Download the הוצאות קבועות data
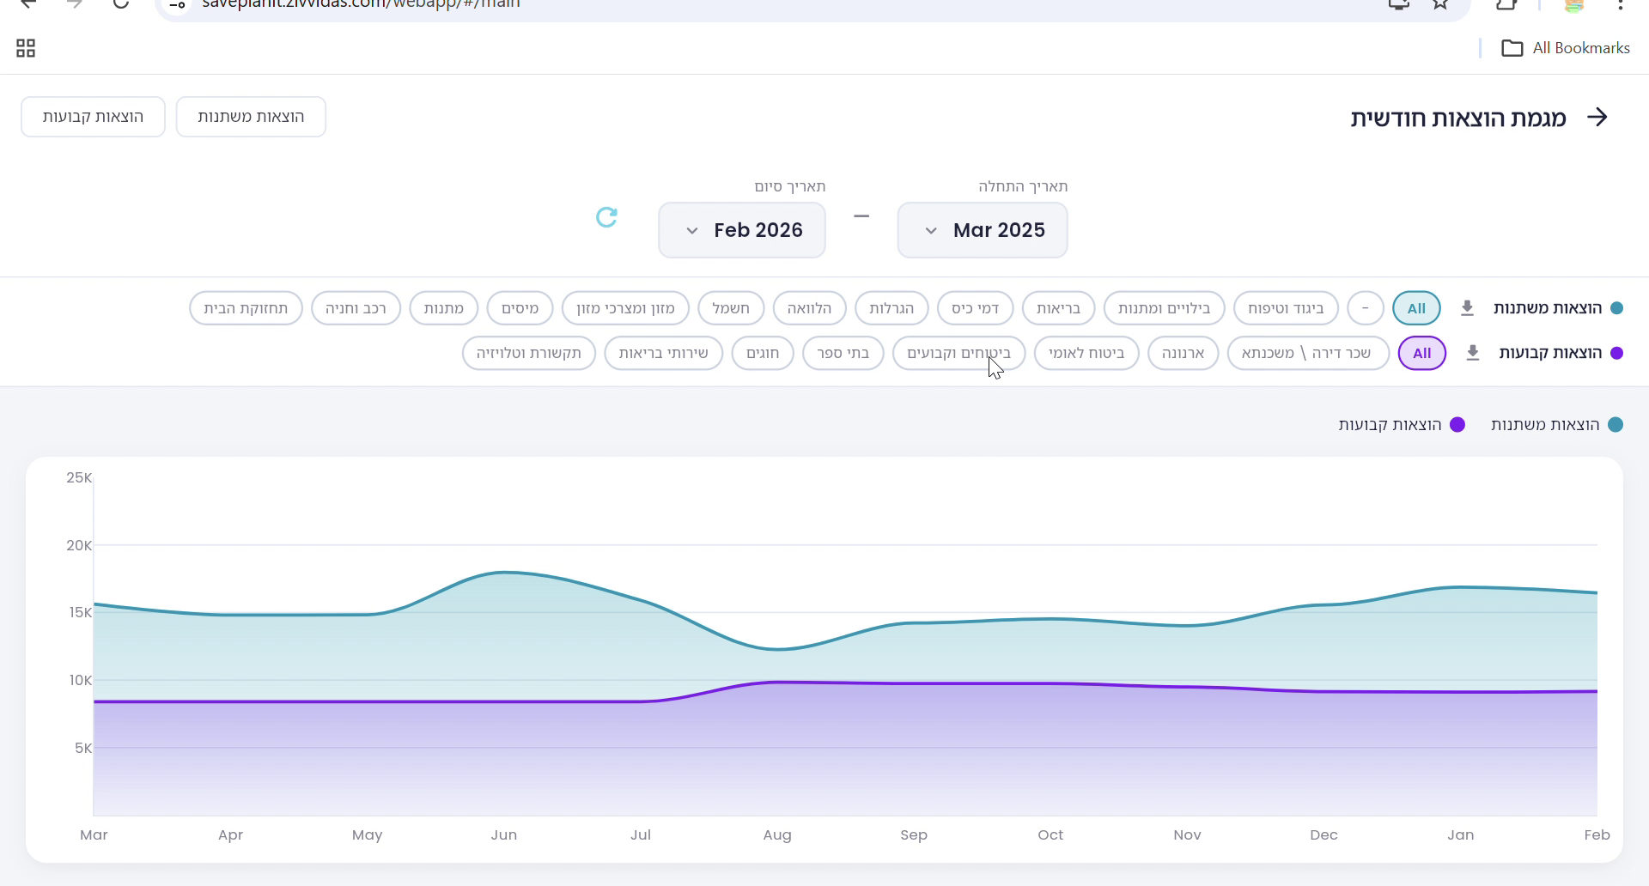The width and height of the screenshot is (1649, 886). click(x=1472, y=353)
